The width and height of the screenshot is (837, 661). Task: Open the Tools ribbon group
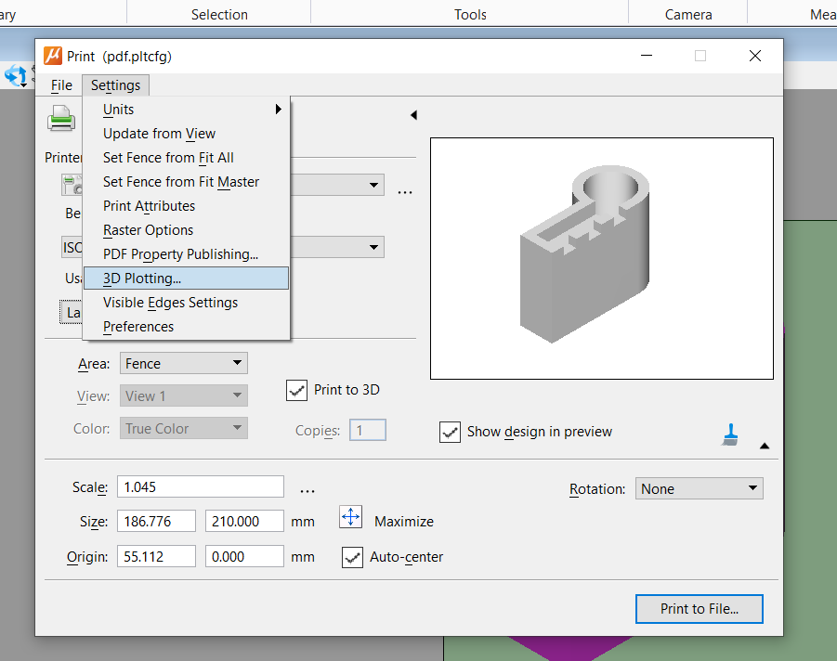pos(470,15)
